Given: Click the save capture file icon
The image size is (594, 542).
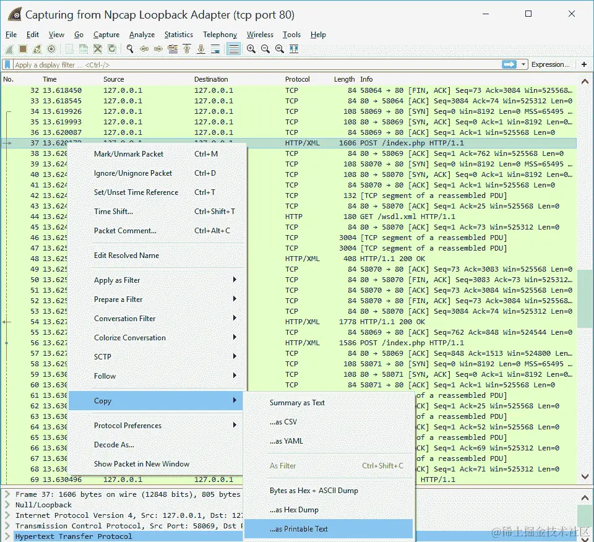Looking at the screenshot, I should (x=84, y=49).
